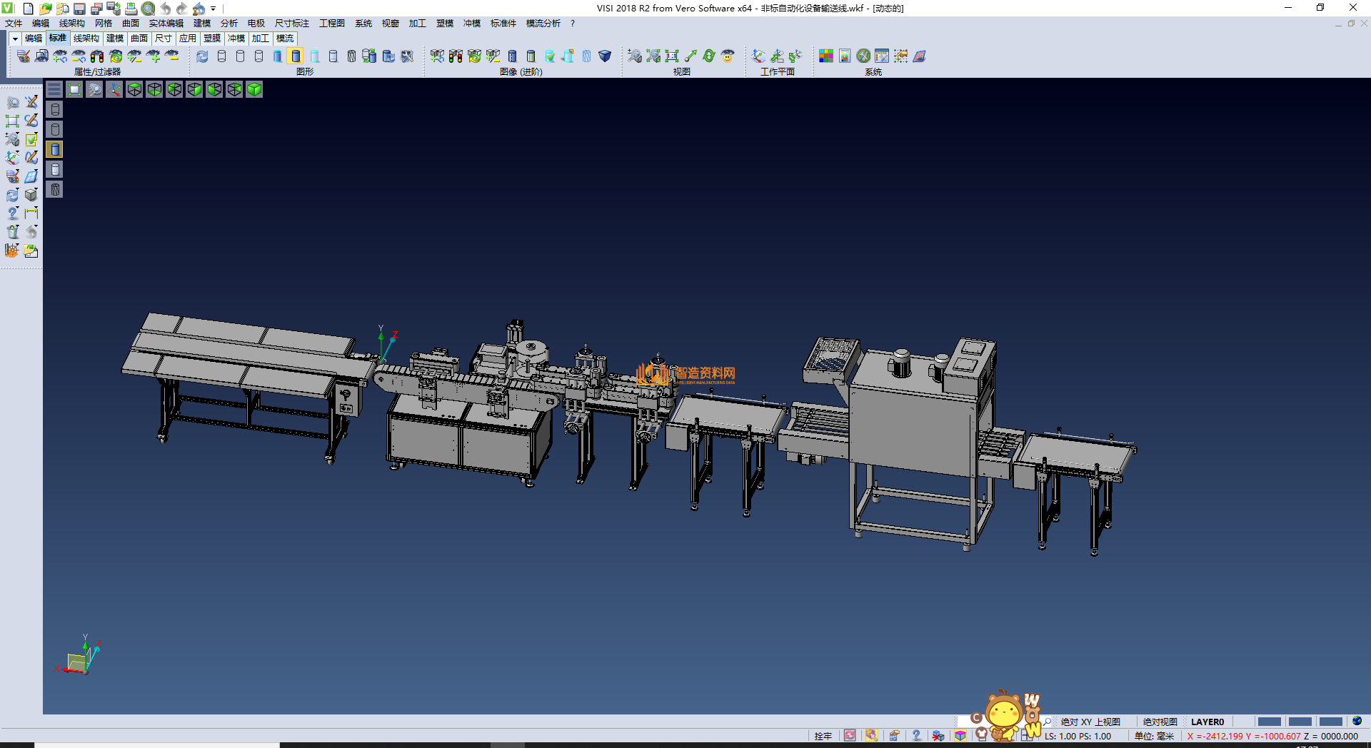
Task: Toggle the wireframe cylinder display mode
Action: click(x=221, y=56)
